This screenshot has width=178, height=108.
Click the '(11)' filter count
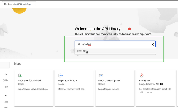coord(6,102)
